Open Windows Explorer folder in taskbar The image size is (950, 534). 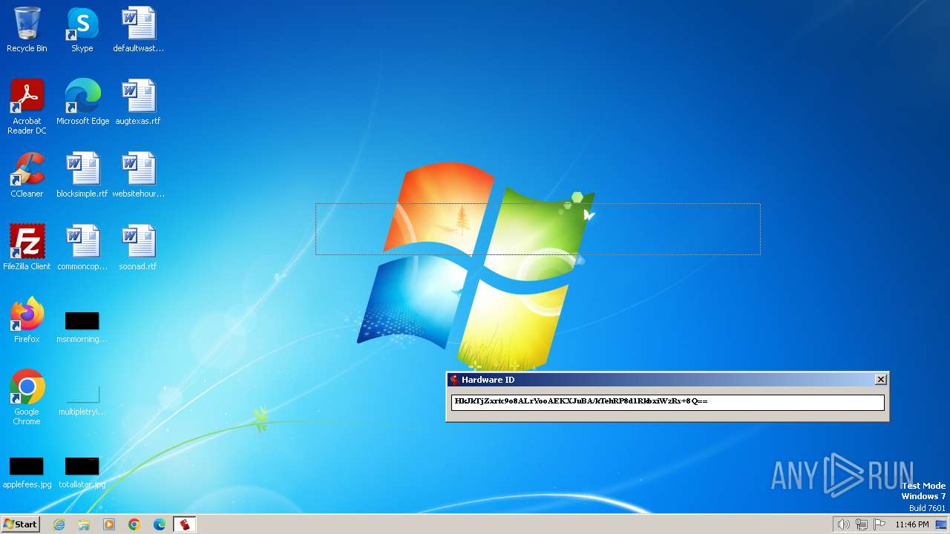point(84,524)
